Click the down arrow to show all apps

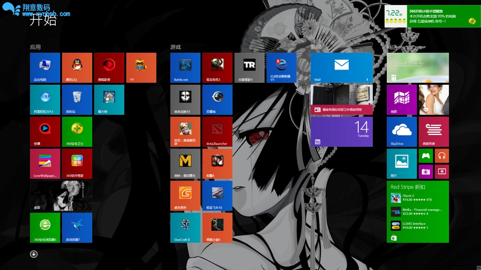[34, 254]
